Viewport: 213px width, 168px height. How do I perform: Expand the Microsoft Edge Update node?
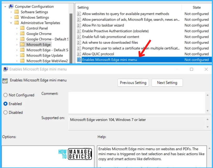click(x=17, y=55)
